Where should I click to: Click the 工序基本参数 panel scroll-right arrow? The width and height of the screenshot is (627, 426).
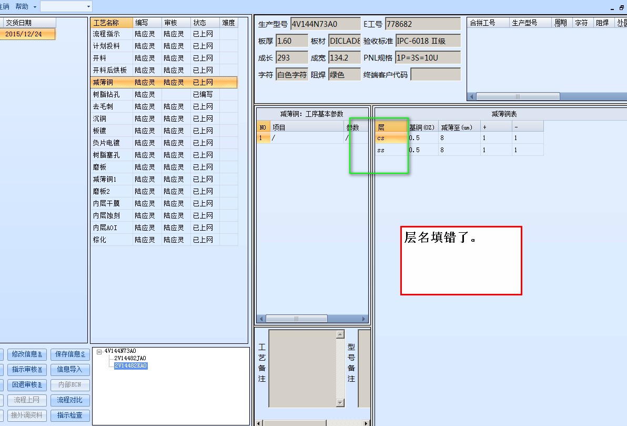[363, 319]
